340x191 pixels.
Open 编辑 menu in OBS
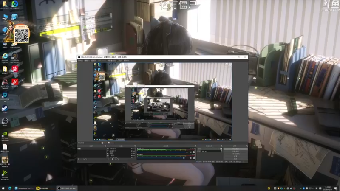(x=87, y=60)
